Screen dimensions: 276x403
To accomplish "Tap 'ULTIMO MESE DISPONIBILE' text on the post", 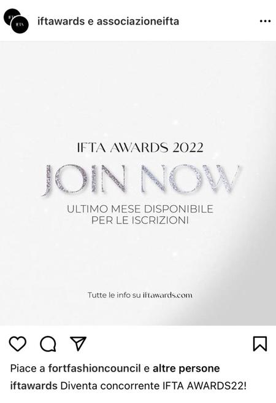I will (140, 209).
